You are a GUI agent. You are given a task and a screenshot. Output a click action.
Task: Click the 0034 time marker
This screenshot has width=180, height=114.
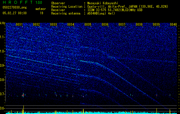pyautogui.click(x=71, y=25)
